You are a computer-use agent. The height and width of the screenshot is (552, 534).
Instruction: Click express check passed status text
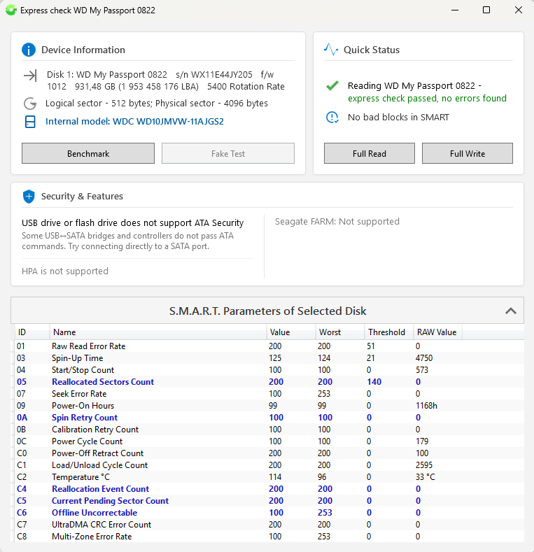click(428, 98)
